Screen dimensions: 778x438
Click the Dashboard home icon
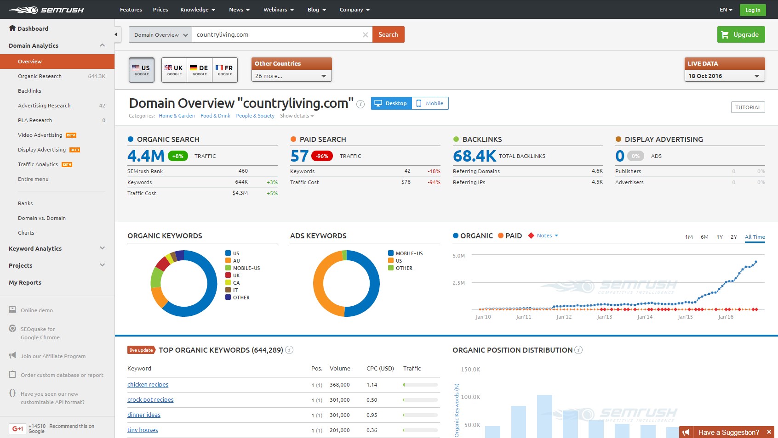pyautogui.click(x=12, y=28)
